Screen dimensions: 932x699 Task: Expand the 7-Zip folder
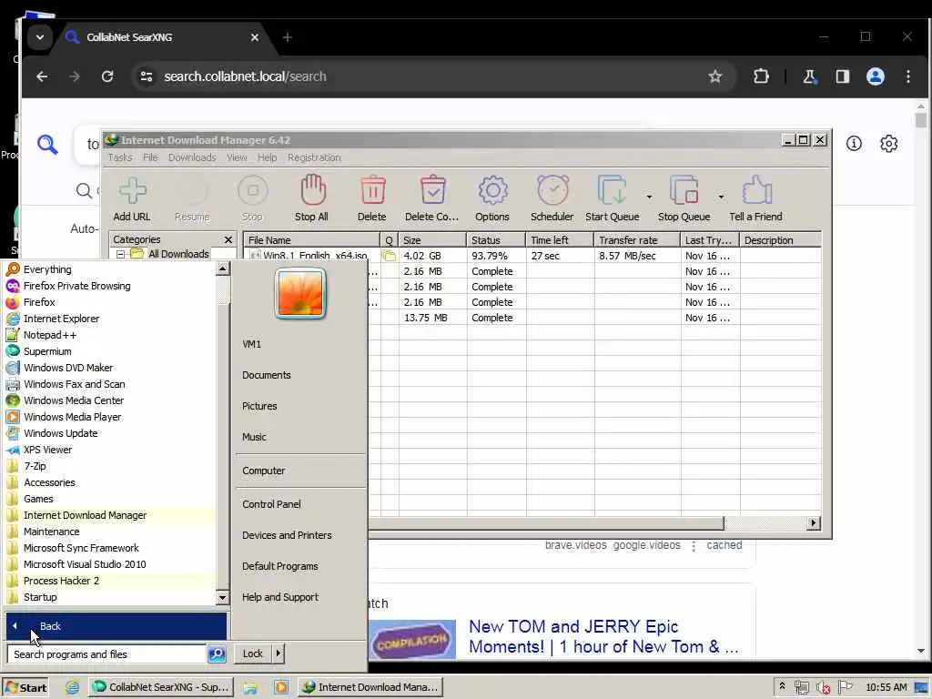click(x=110, y=466)
